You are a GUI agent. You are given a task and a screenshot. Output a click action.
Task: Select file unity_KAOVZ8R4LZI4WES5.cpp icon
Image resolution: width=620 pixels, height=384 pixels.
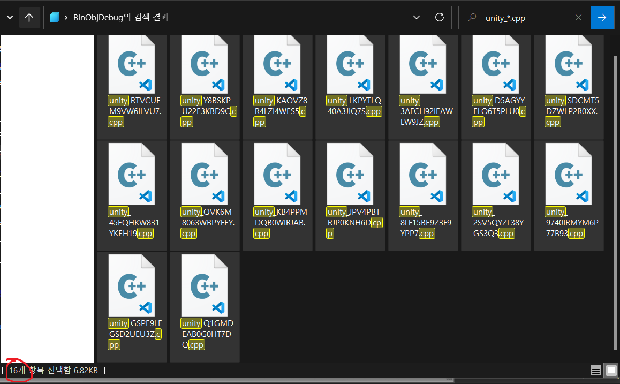[x=277, y=64]
